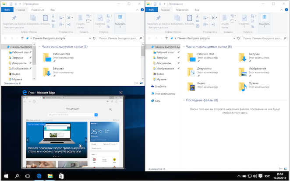Show hidden system tray icons
Image resolution: width=290 pixels, height=181 pixels.
coord(239,176)
